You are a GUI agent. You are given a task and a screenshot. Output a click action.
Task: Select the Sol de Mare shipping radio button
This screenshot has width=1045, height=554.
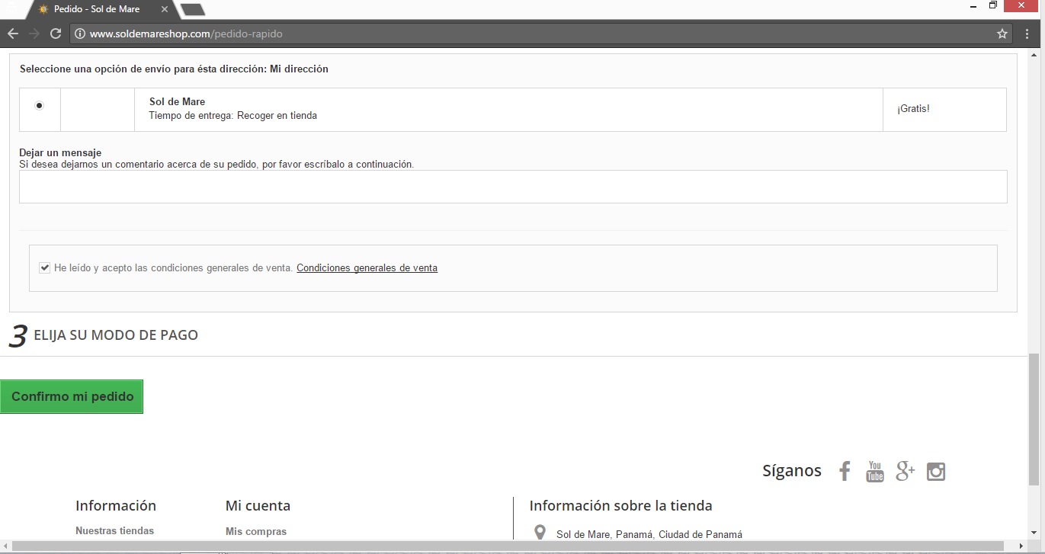[x=40, y=106]
